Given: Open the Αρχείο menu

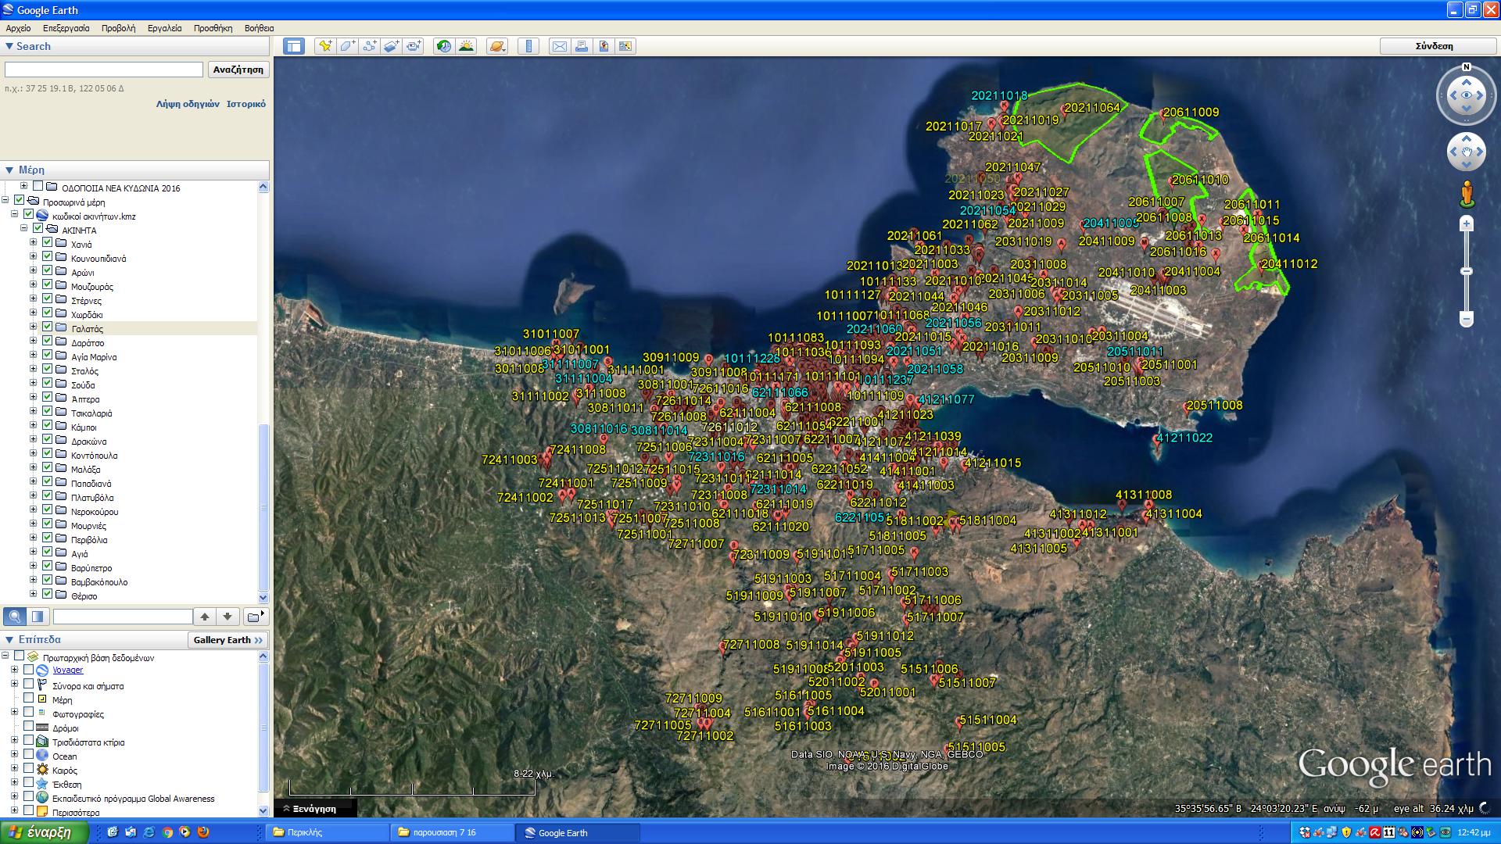Looking at the screenshot, I should pos(19,28).
